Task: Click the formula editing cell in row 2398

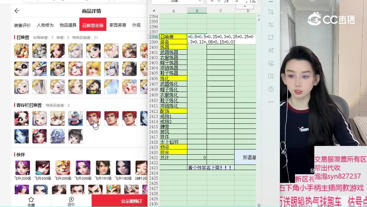Action: (221, 39)
